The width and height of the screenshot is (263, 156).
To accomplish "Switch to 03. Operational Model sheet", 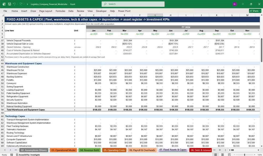I will pos(63,150).
